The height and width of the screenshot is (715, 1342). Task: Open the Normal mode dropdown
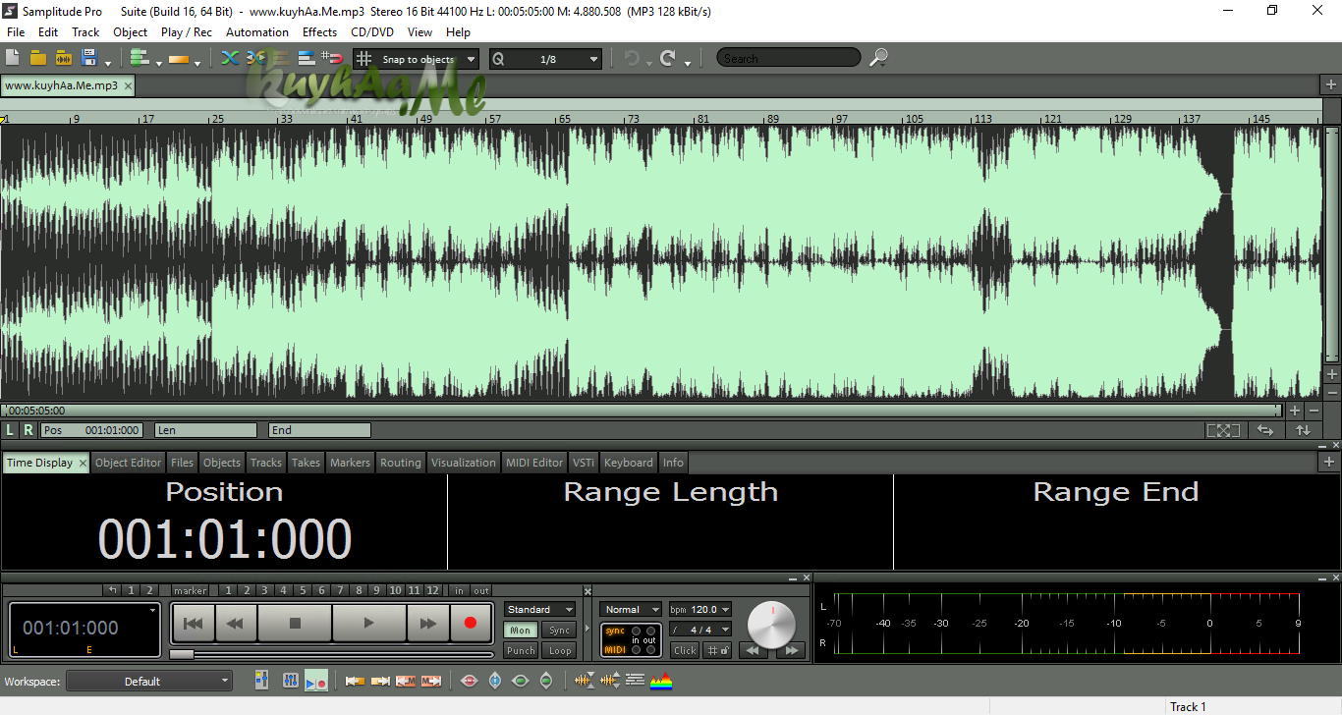point(631,610)
